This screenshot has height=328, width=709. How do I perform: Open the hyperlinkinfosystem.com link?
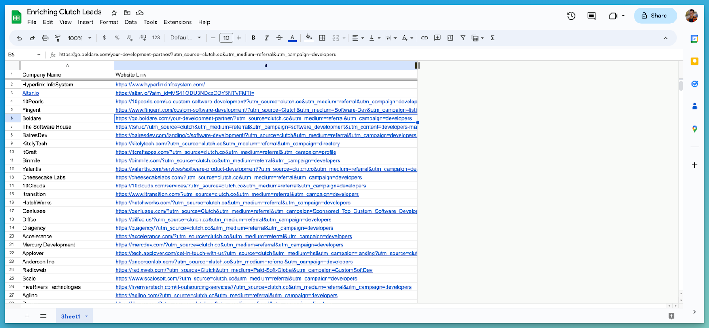tap(160, 85)
